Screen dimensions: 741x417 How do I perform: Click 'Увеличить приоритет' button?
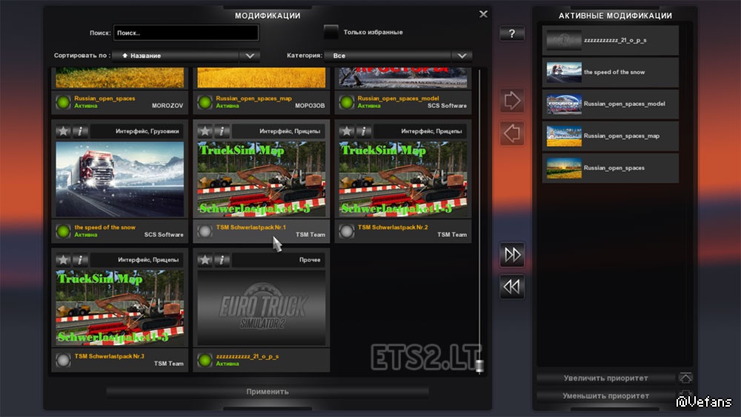pos(606,378)
